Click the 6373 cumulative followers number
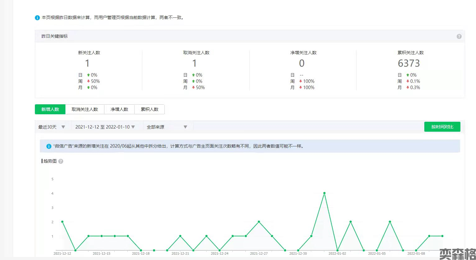The width and height of the screenshot is (476, 260). click(409, 64)
